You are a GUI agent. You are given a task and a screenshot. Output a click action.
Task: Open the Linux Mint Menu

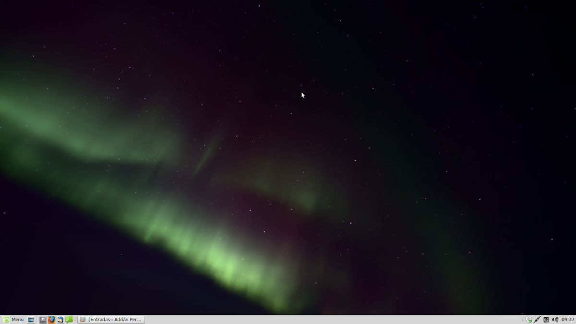13,320
